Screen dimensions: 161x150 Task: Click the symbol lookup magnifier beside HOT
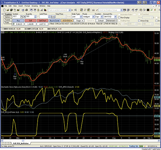(x=22, y=16)
